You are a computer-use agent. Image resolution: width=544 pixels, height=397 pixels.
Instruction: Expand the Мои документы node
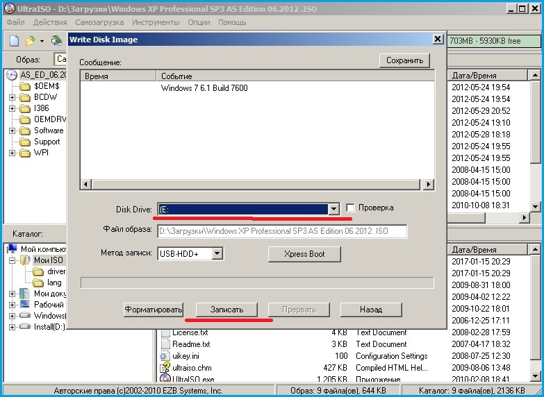point(12,294)
